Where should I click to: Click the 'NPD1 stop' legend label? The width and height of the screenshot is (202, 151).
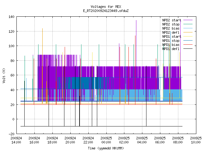pos(171,41)
